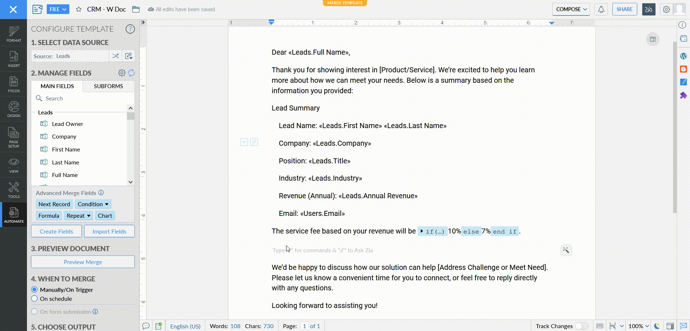Switch to the SUBFORMS tab
Viewport: 690px width, 331px height.
108,86
